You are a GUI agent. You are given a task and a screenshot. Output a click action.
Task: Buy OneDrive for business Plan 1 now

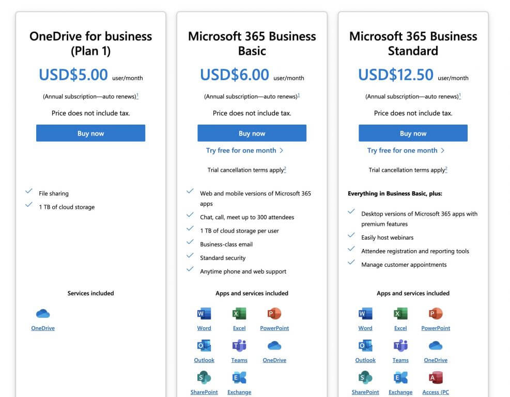[x=90, y=133]
